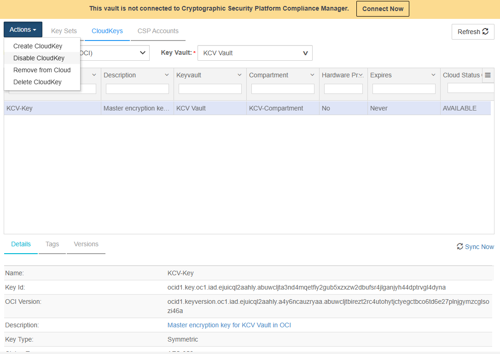Choose Remove from Cloud menu entry
The height and width of the screenshot is (354, 500).
[42, 70]
